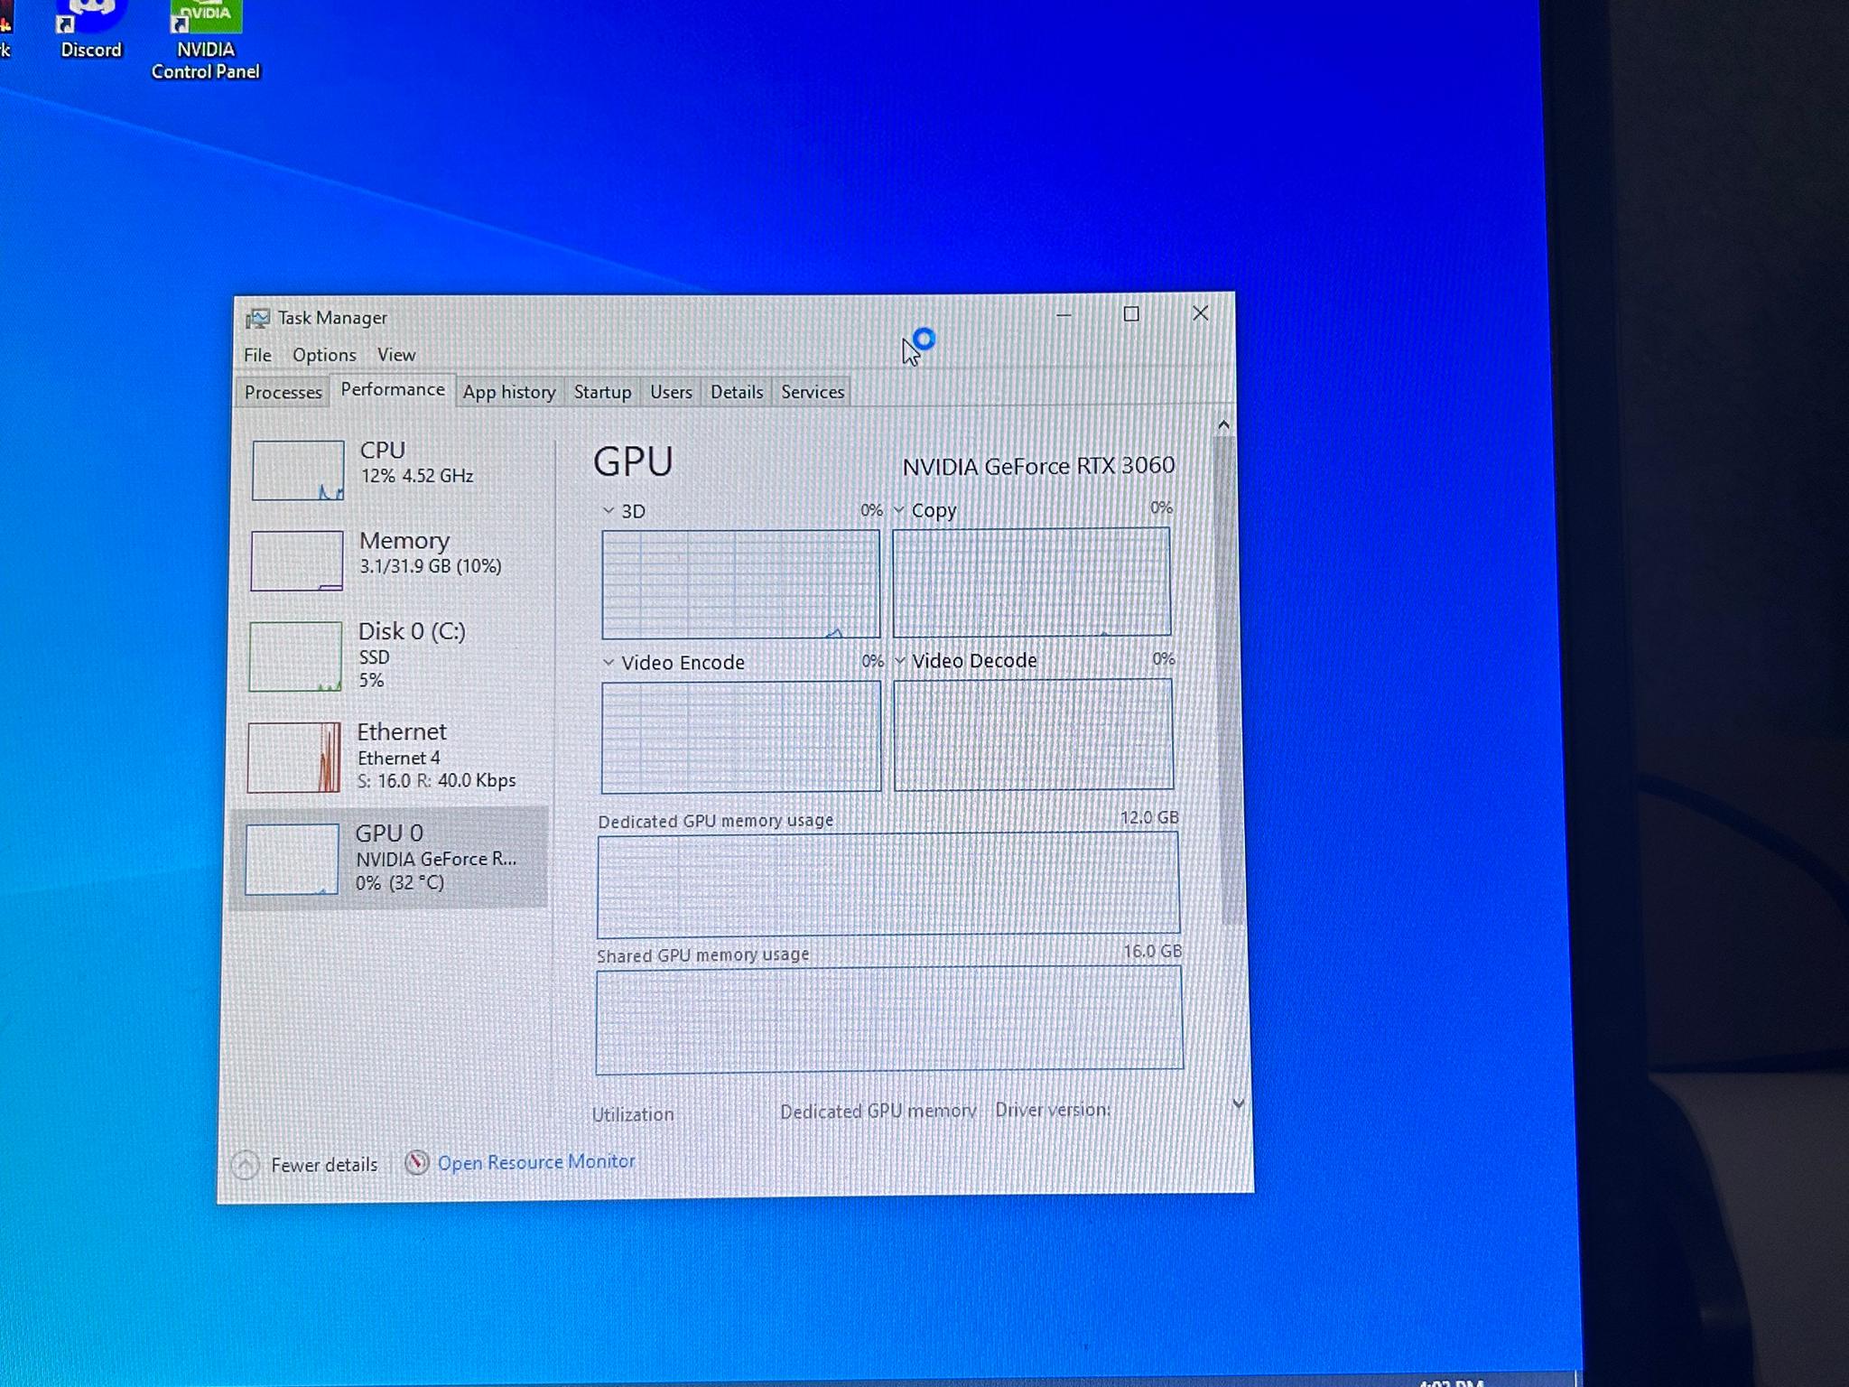Select the Performance tab
The width and height of the screenshot is (1849, 1387).
393,389
